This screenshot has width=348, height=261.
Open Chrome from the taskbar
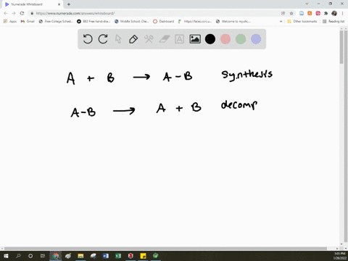coord(56,256)
